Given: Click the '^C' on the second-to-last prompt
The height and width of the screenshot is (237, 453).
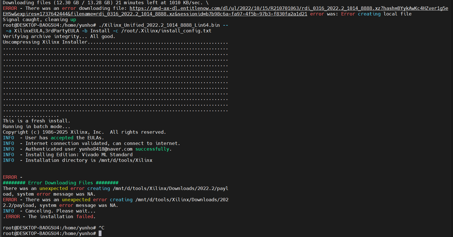Looking at the screenshot, I should (101, 228).
